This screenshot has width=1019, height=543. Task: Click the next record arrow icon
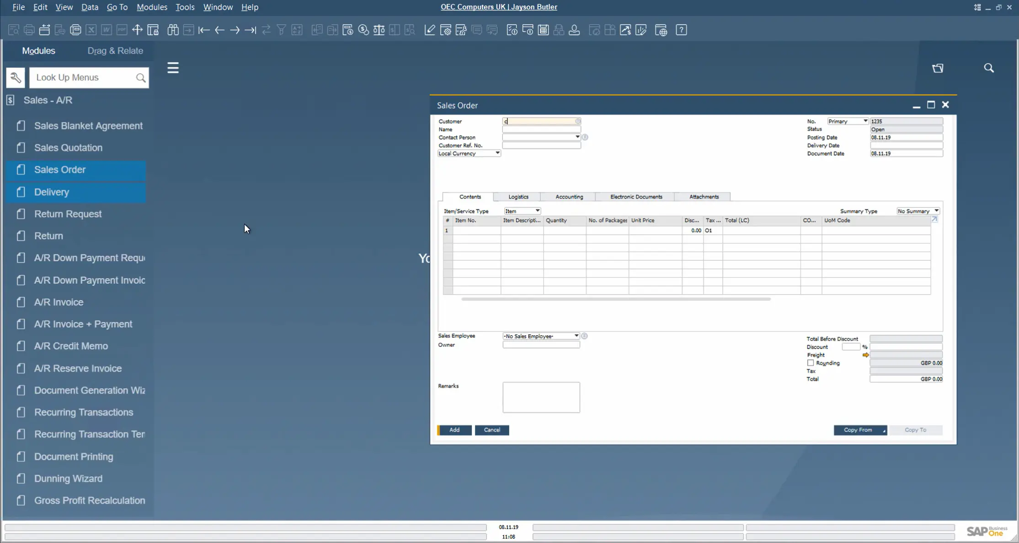coord(235,30)
